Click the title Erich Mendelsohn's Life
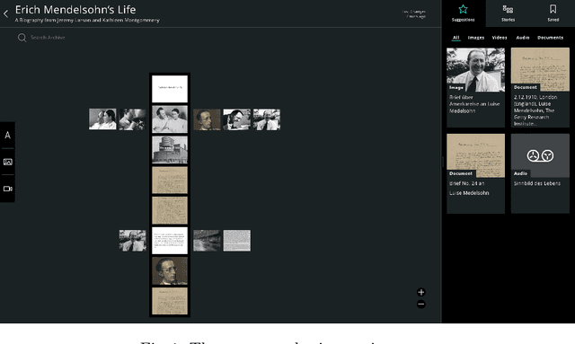 click(x=75, y=9)
